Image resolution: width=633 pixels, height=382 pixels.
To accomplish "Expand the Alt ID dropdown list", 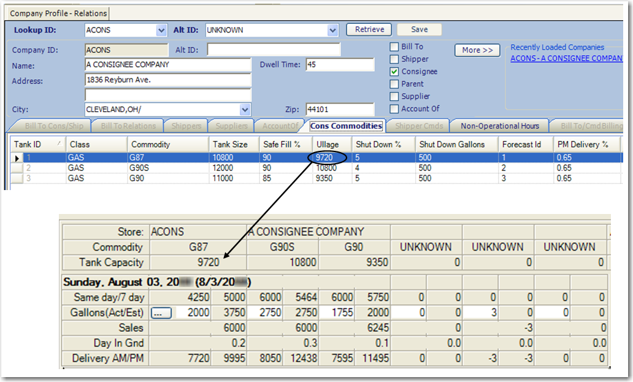I will tap(332, 30).
